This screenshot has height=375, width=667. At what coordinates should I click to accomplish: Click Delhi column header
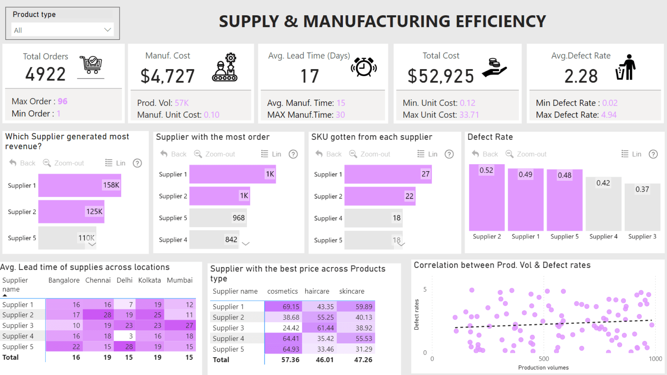click(x=124, y=280)
